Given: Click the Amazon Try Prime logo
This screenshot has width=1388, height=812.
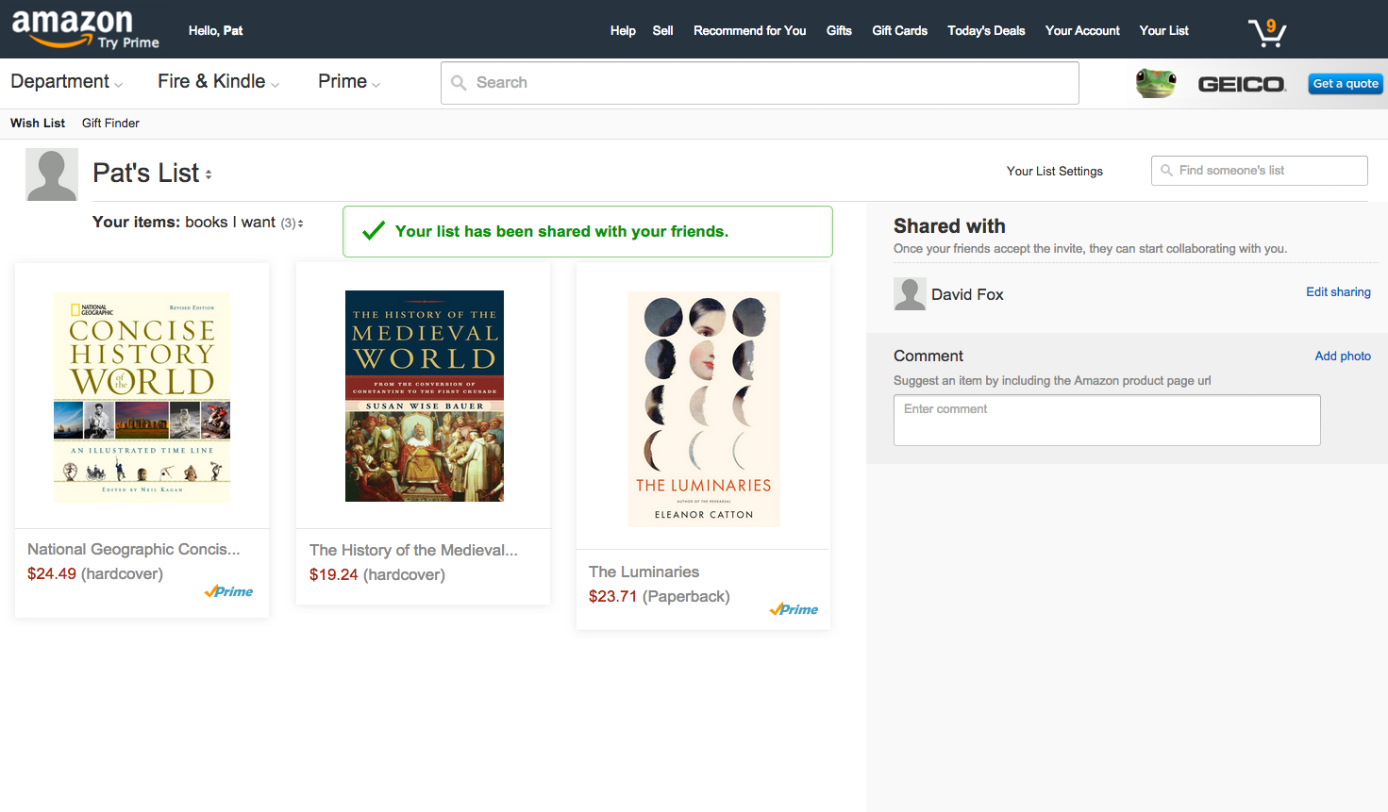Looking at the screenshot, I should pyautogui.click(x=85, y=29).
